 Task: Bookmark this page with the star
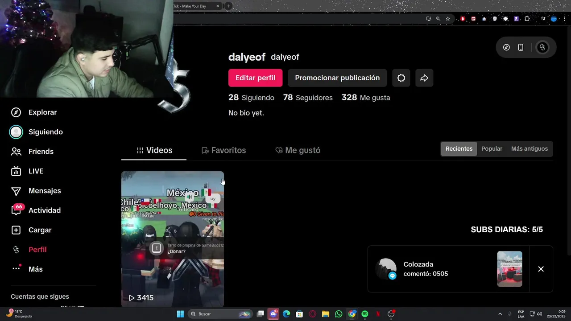pyautogui.click(x=448, y=19)
